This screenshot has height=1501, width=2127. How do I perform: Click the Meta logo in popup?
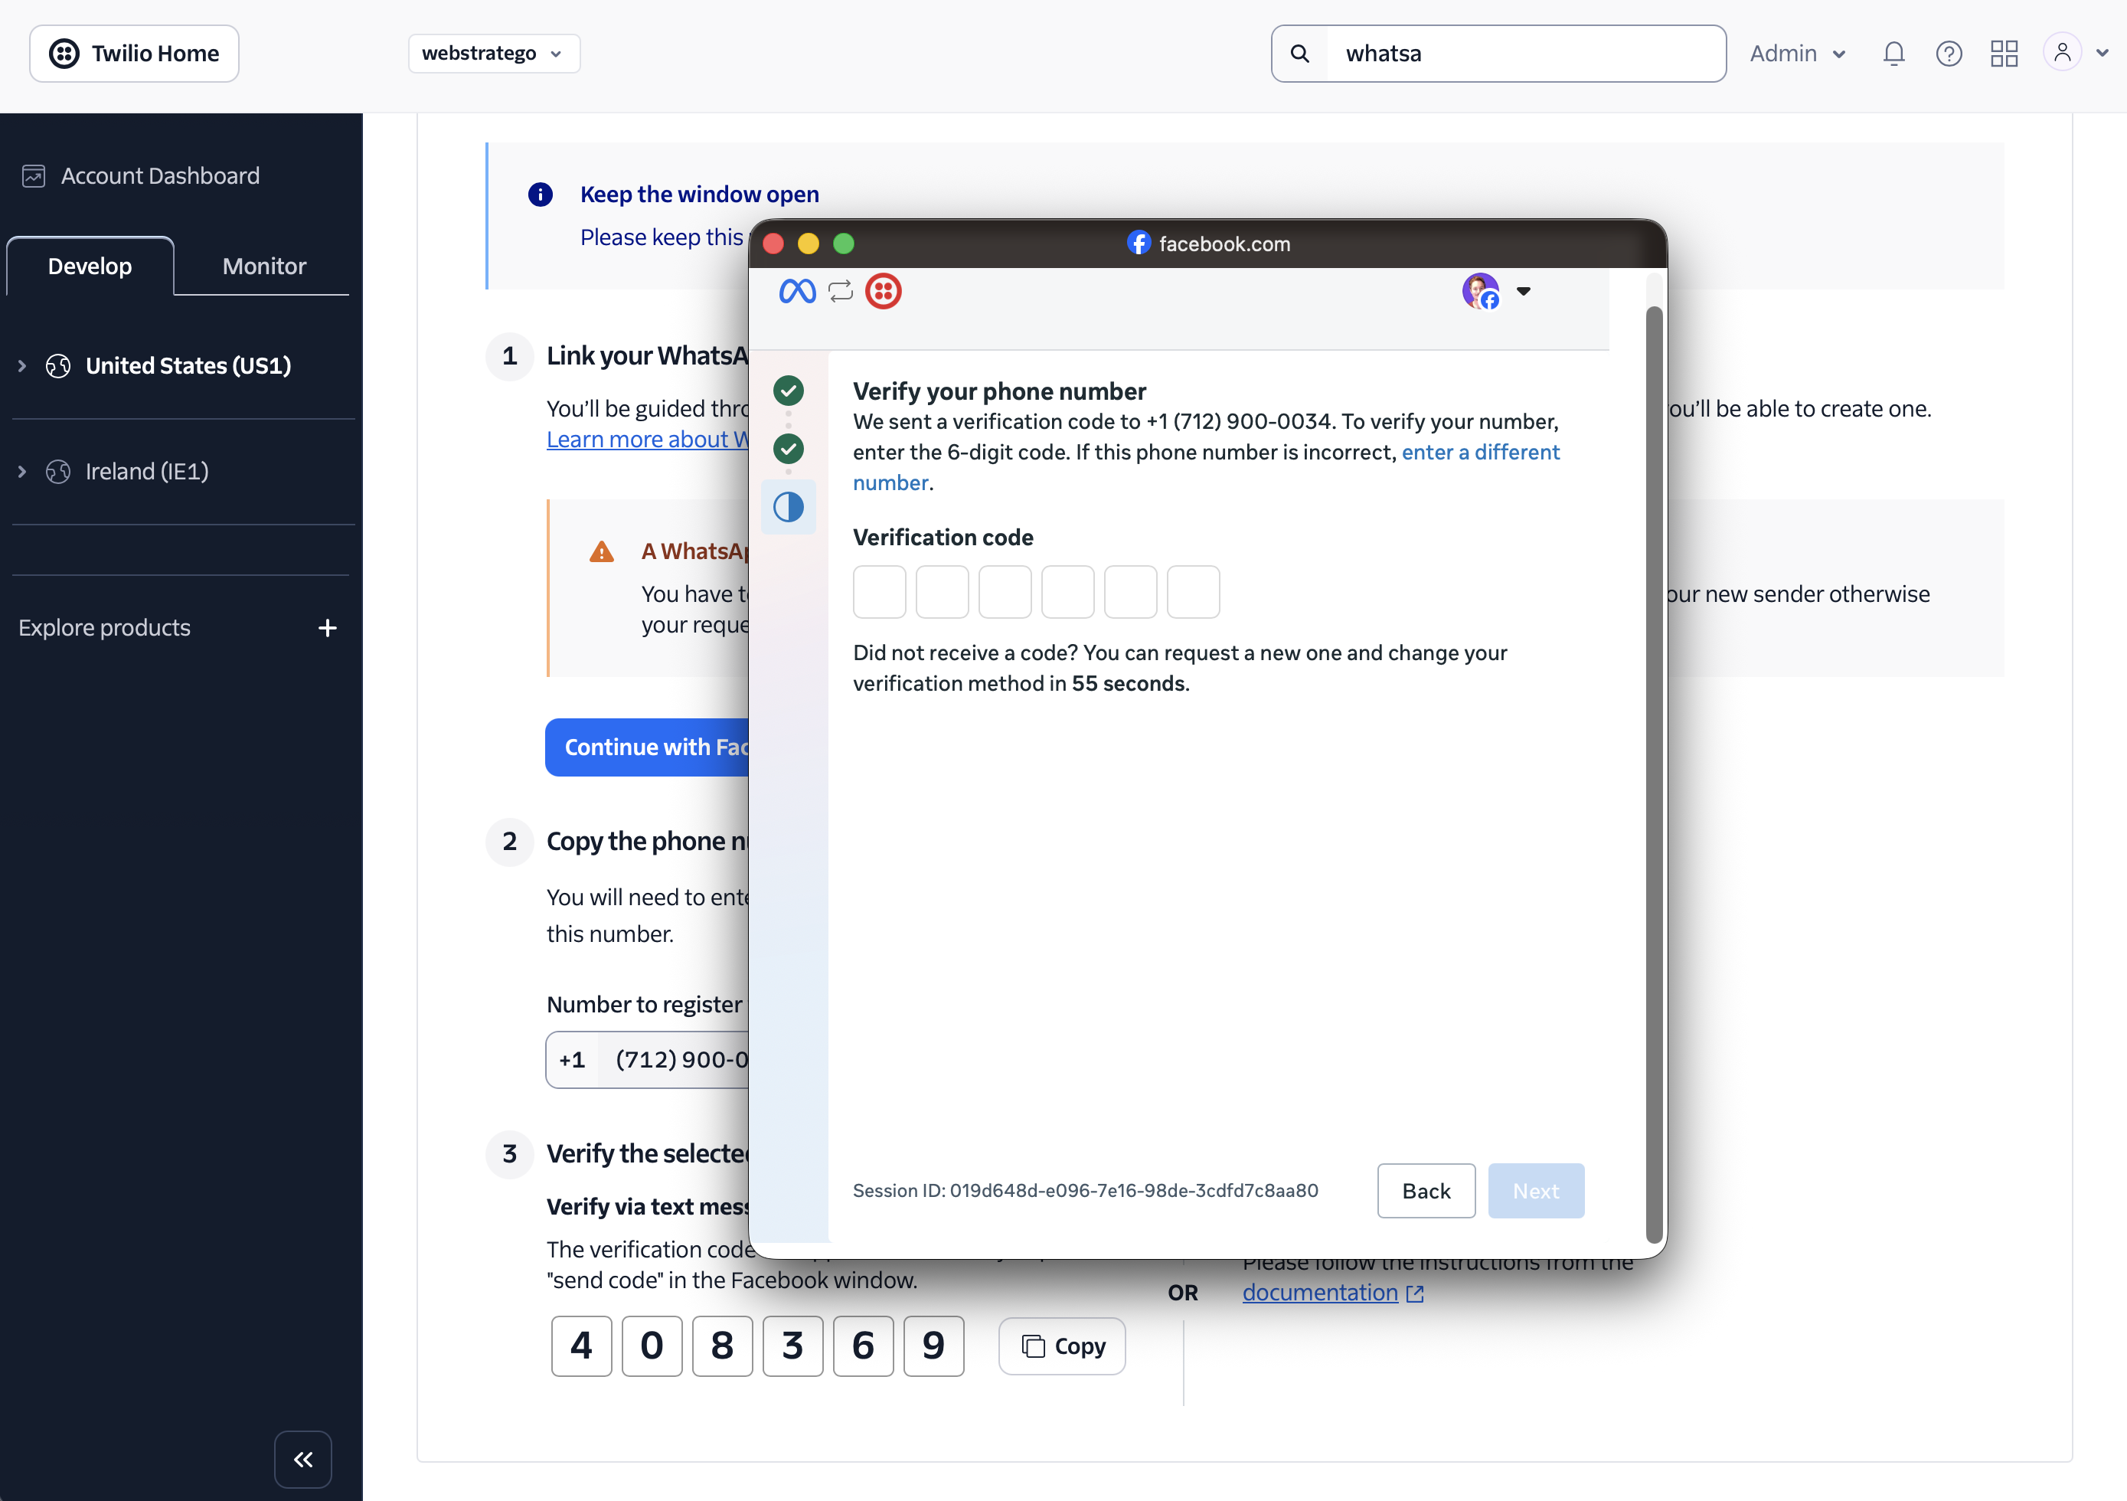tap(797, 292)
